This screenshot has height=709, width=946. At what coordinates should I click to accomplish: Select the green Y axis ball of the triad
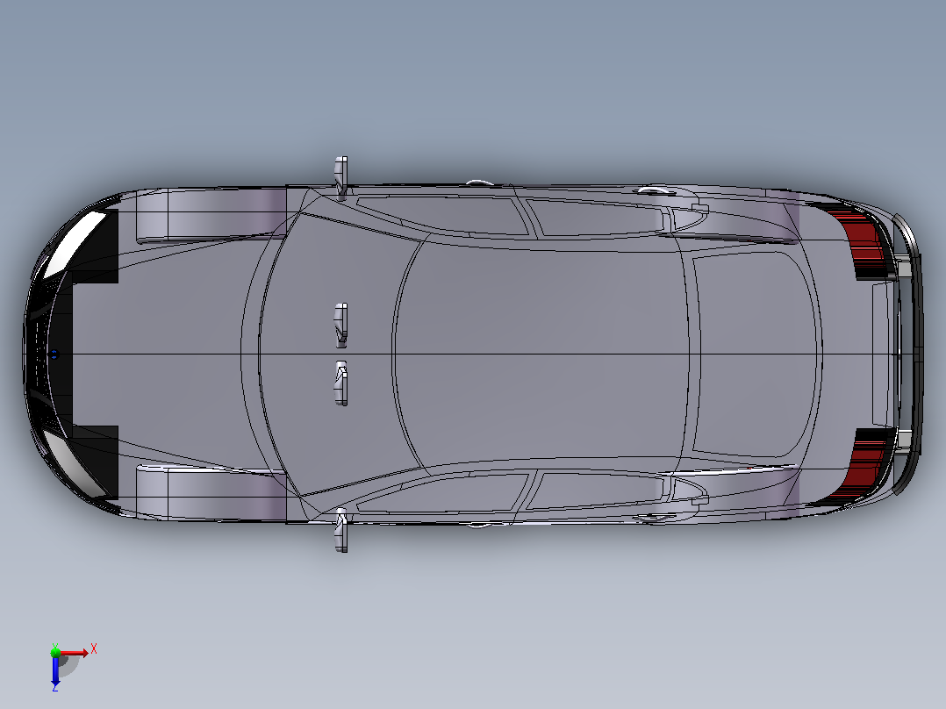[x=55, y=652]
